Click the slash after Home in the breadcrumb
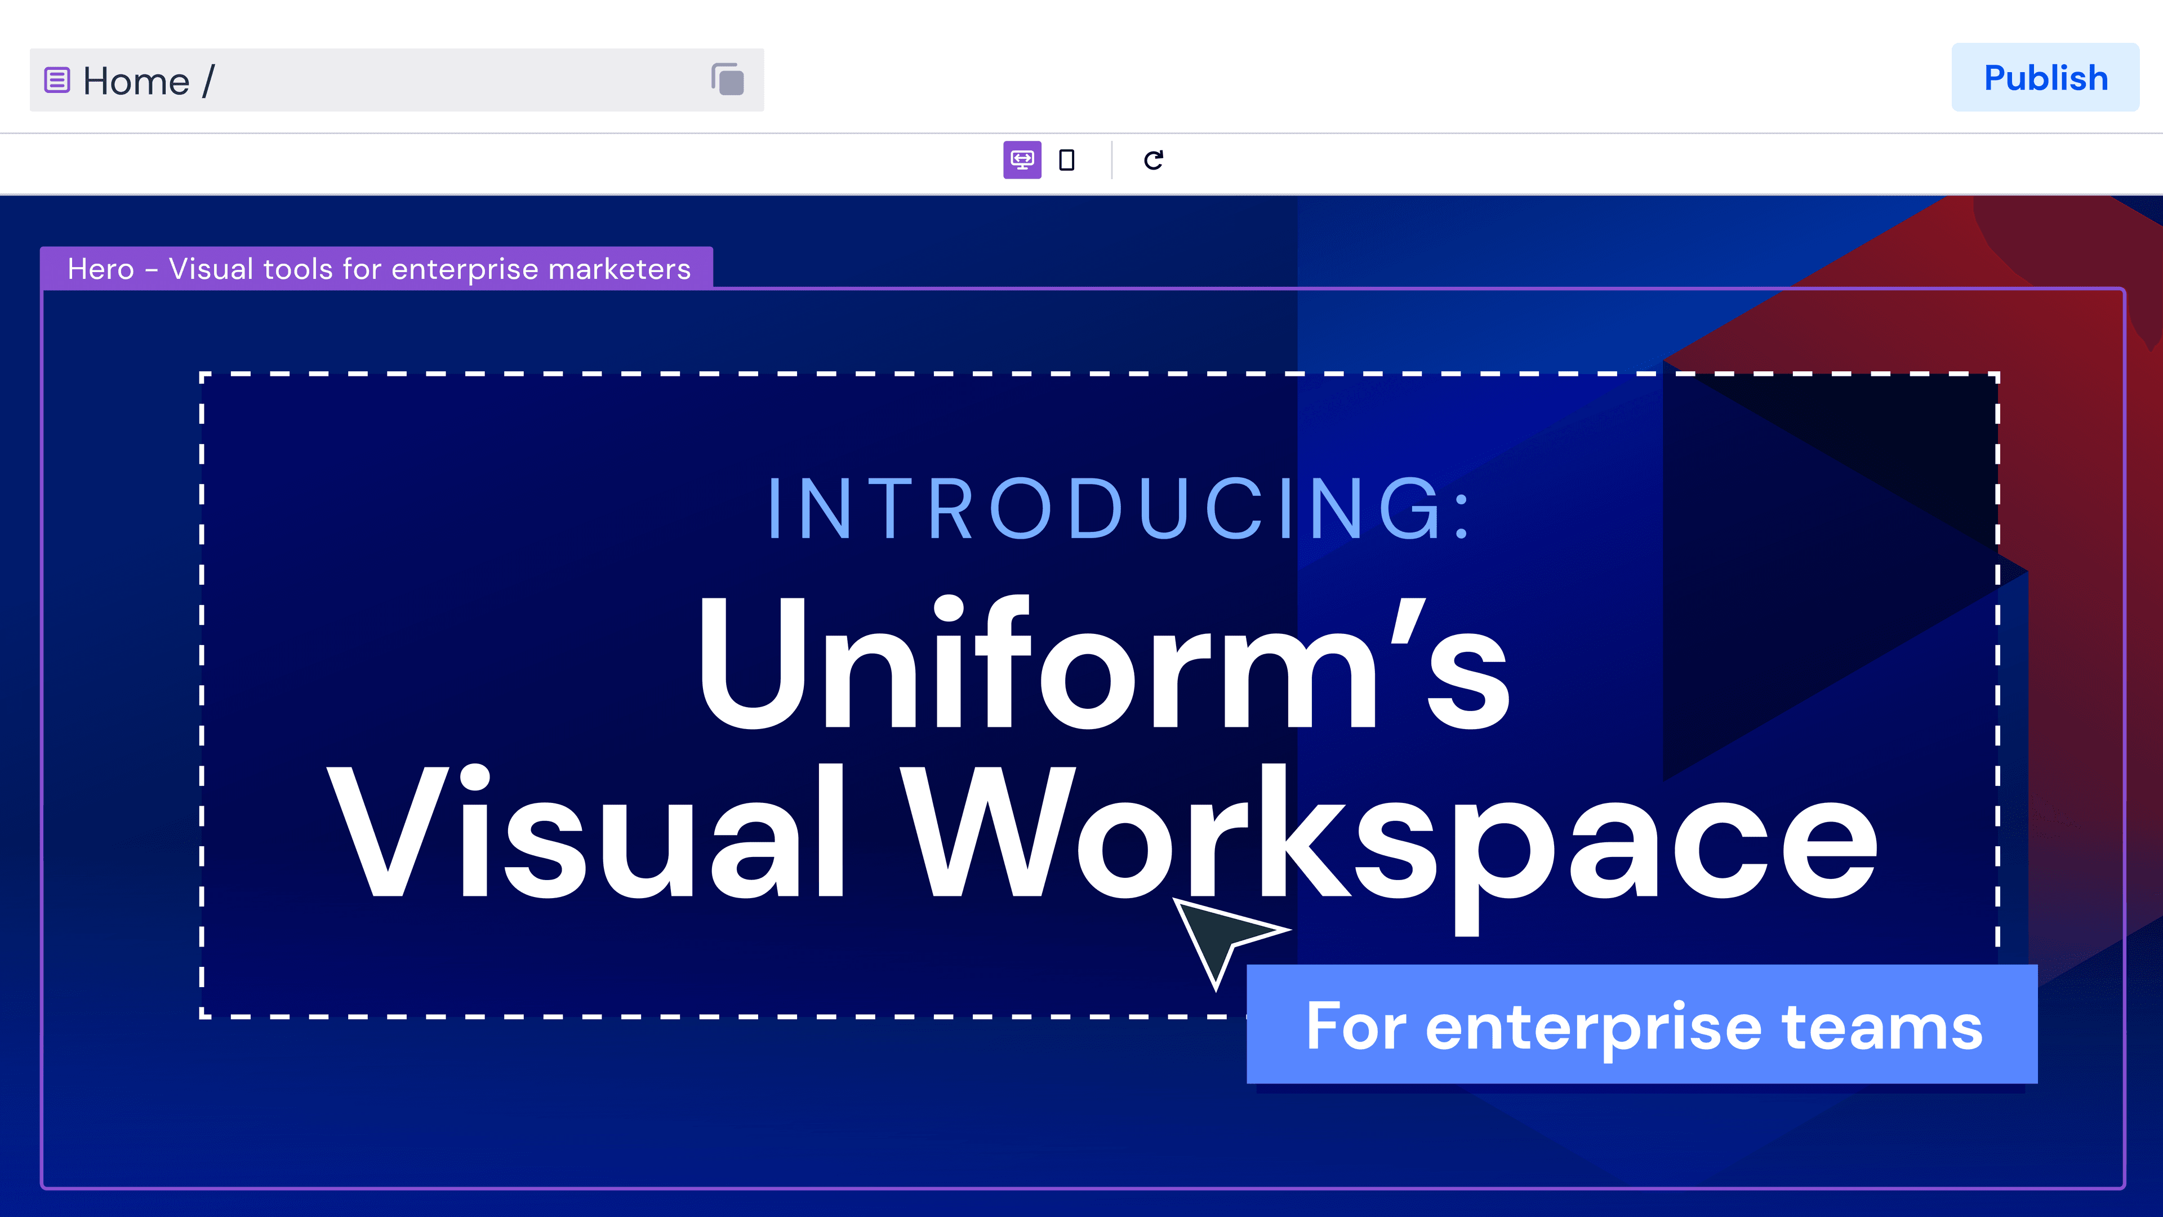This screenshot has width=2163, height=1217. point(208,82)
